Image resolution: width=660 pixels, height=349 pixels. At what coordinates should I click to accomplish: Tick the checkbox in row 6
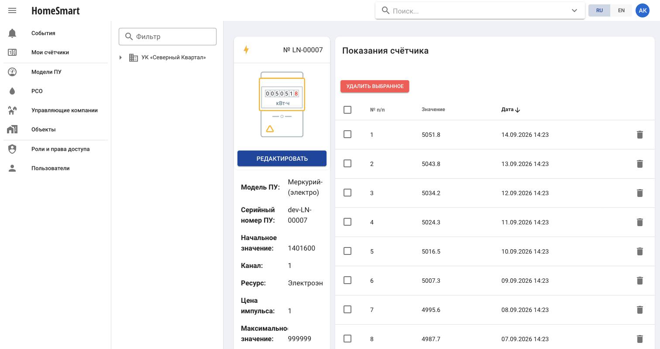(347, 280)
